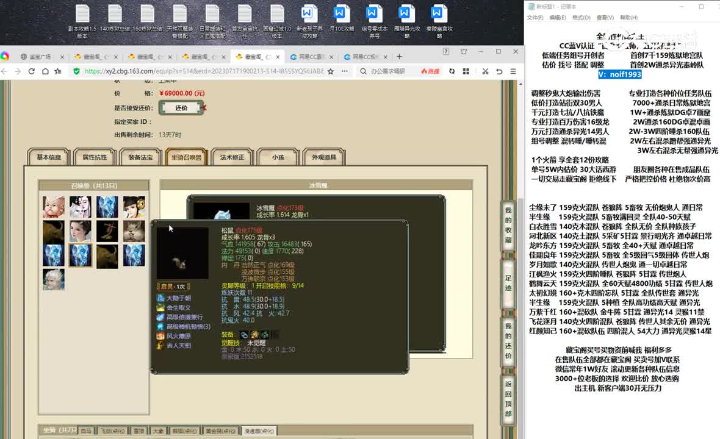The height and width of the screenshot is (439, 720).
Task: Open the address bar more options
Action: (x=344, y=71)
